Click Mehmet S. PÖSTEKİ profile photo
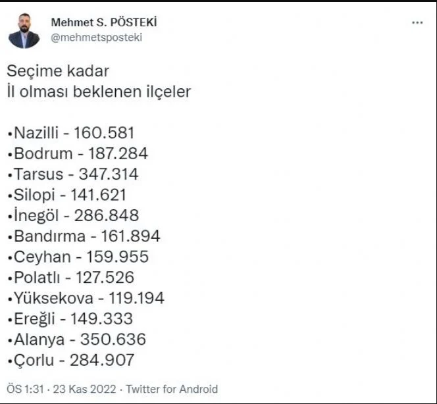Image resolution: width=437 pixels, height=404 pixels. click(x=24, y=31)
